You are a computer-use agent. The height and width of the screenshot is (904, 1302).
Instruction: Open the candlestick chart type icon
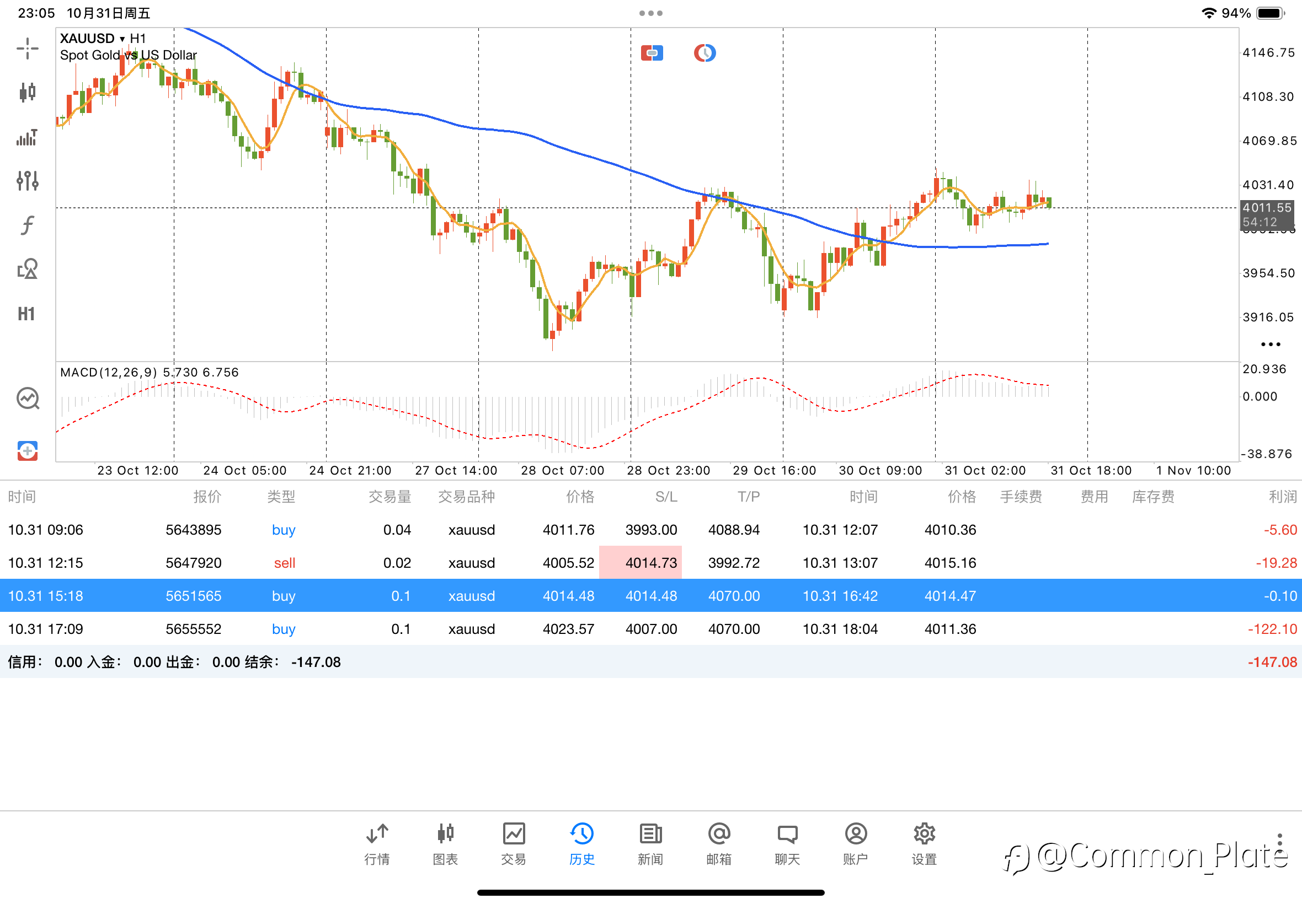tap(27, 92)
